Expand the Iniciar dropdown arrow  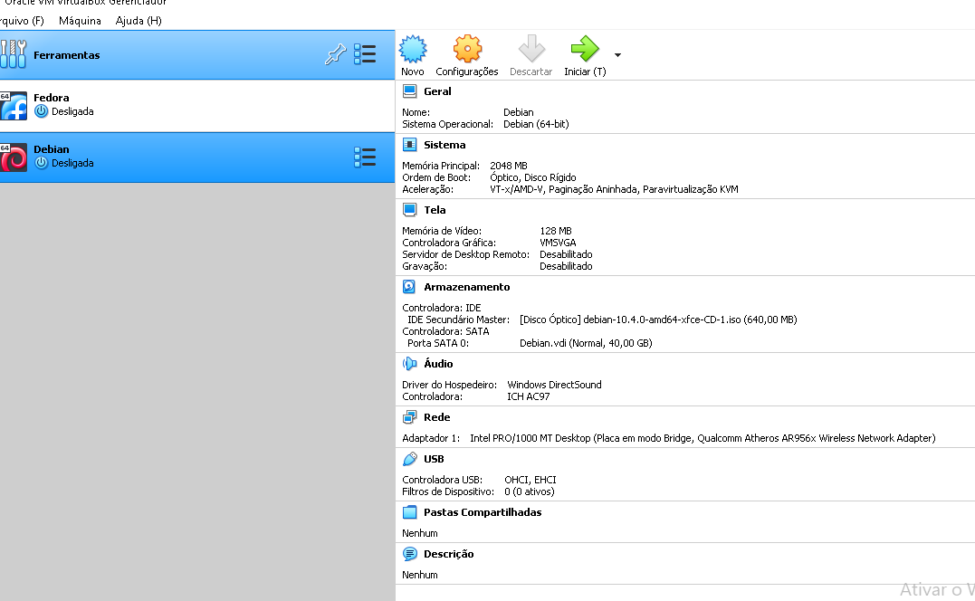click(x=617, y=55)
